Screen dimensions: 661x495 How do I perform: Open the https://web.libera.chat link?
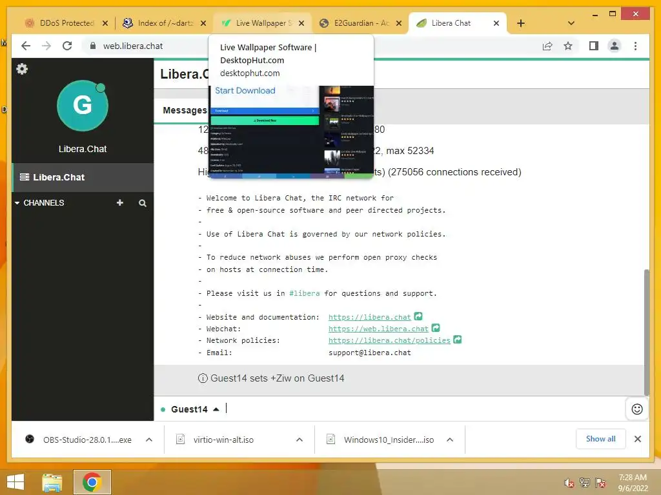(378, 328)
